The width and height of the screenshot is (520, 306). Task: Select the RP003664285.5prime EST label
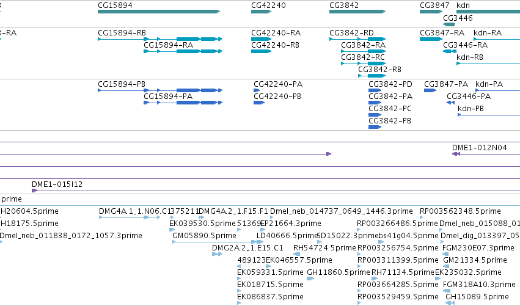pyautogui.click(x=398, y=285)
